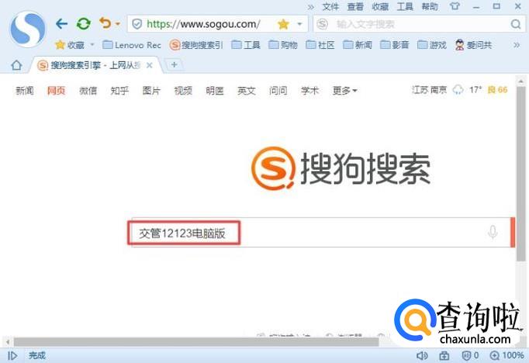529x363 pixels.
Task: Open the 工具 menu in the menu bar
Action: pyautogui.click(x=405, y=6)
